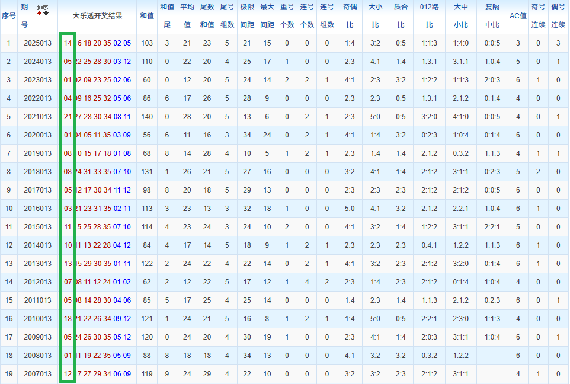Click sum value 140 in row 2021013
The width and height of the screenshot is (570, 384).
[x=147, y=117]
